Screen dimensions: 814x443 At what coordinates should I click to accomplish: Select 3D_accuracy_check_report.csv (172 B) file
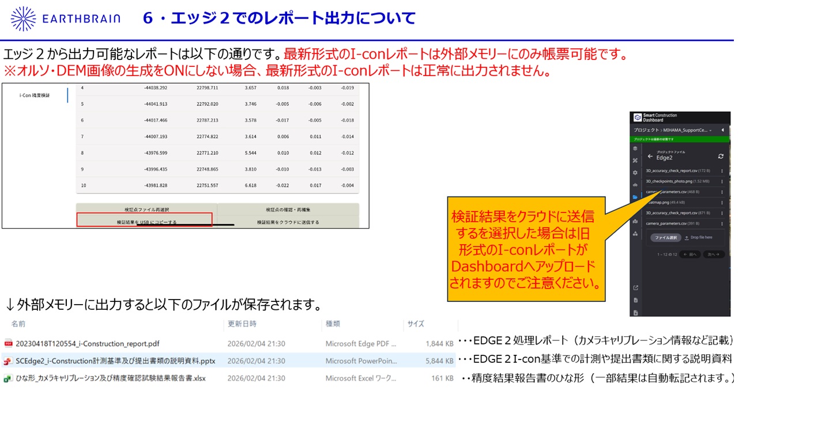coord(678,171)
